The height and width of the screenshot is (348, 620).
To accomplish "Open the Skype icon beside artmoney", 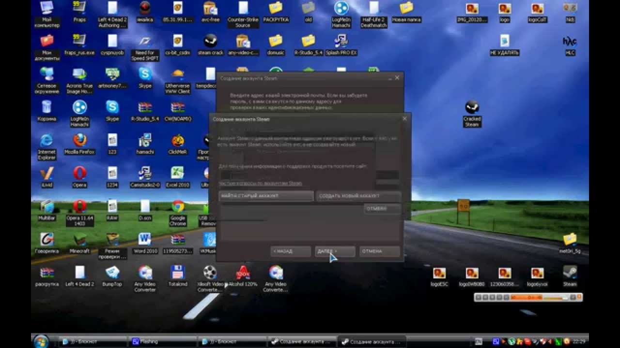I will 145,78.
